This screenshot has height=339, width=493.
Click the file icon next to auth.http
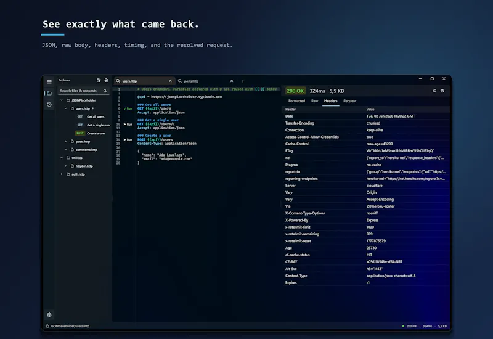[68, 174]
